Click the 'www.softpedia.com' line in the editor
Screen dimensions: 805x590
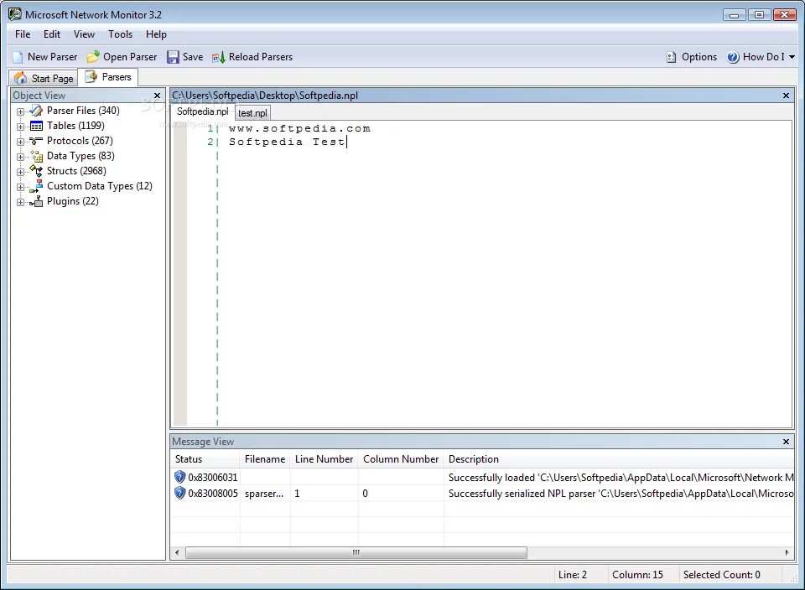299,128
